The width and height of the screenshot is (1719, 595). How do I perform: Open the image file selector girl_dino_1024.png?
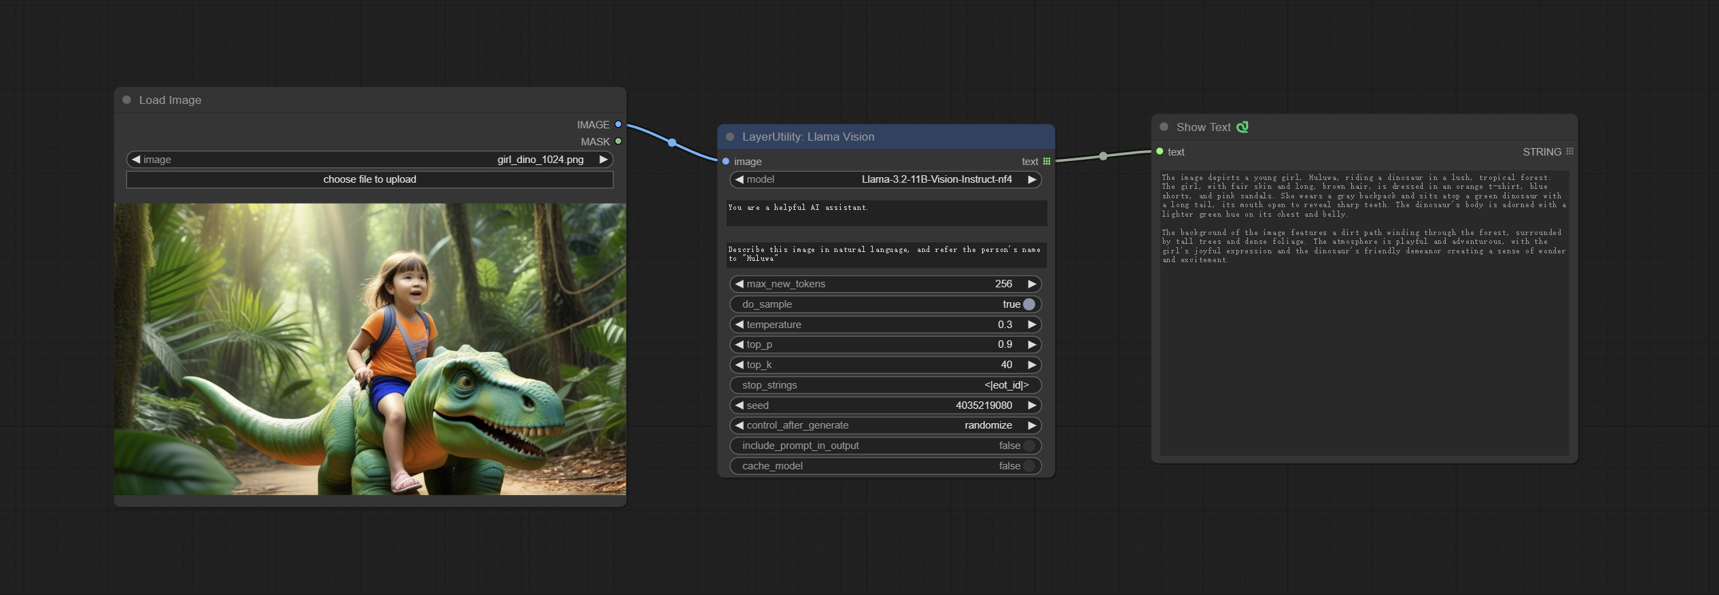369,160
